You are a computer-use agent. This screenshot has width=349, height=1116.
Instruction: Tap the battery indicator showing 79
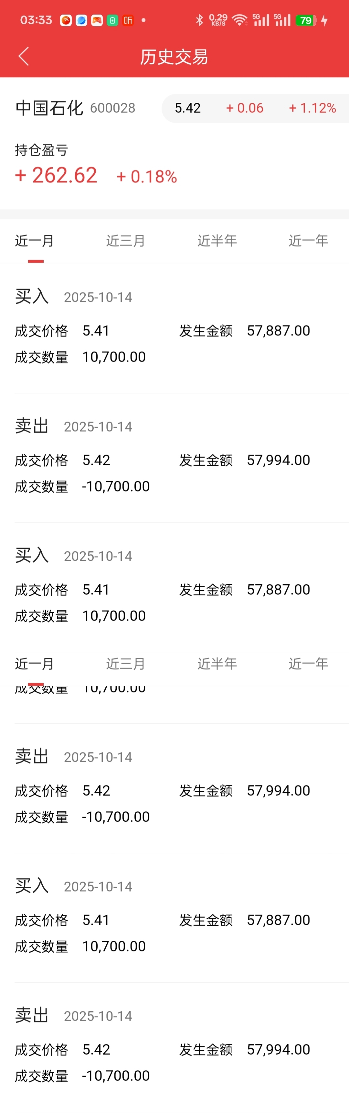tap(306, 20)
